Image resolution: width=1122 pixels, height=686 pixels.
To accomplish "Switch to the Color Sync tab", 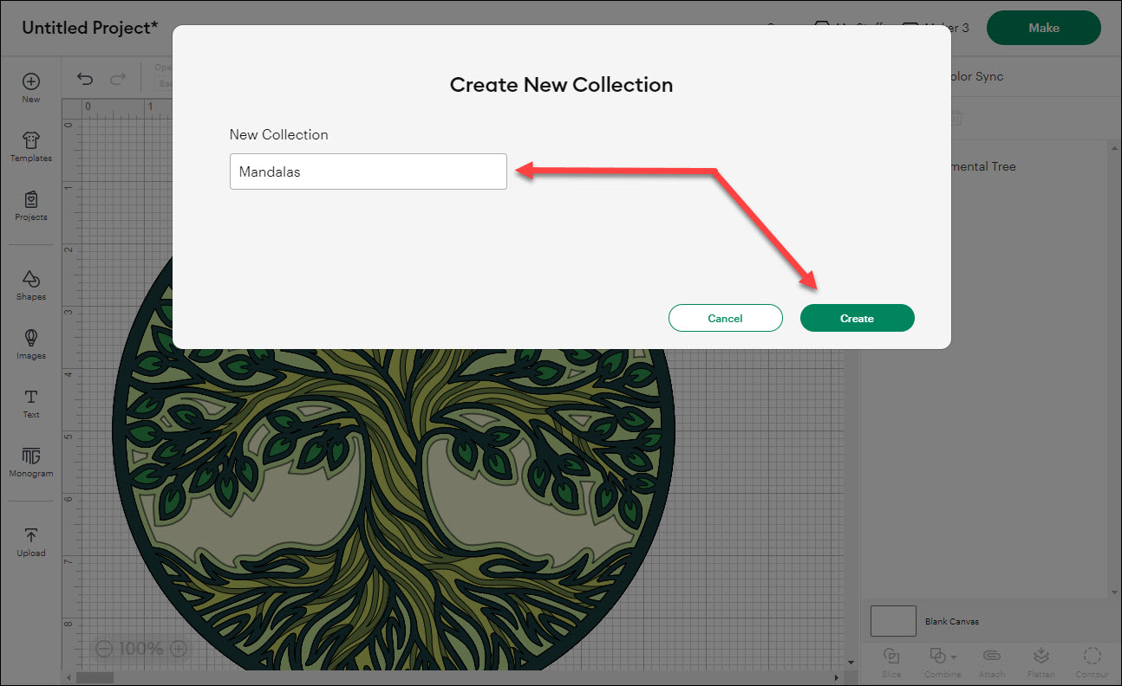I will coord(975,76).
